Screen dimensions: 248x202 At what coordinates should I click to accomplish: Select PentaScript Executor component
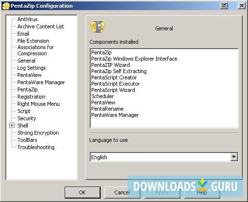[x=116, y=84]
